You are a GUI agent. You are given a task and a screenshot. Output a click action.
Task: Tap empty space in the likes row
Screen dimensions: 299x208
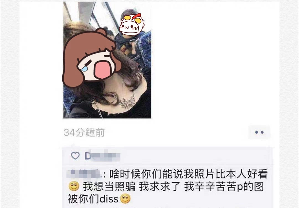pyautogui.click(x=195, y=156)
